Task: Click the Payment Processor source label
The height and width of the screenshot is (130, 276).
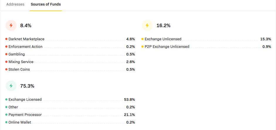Action: [x=25, y=115]
